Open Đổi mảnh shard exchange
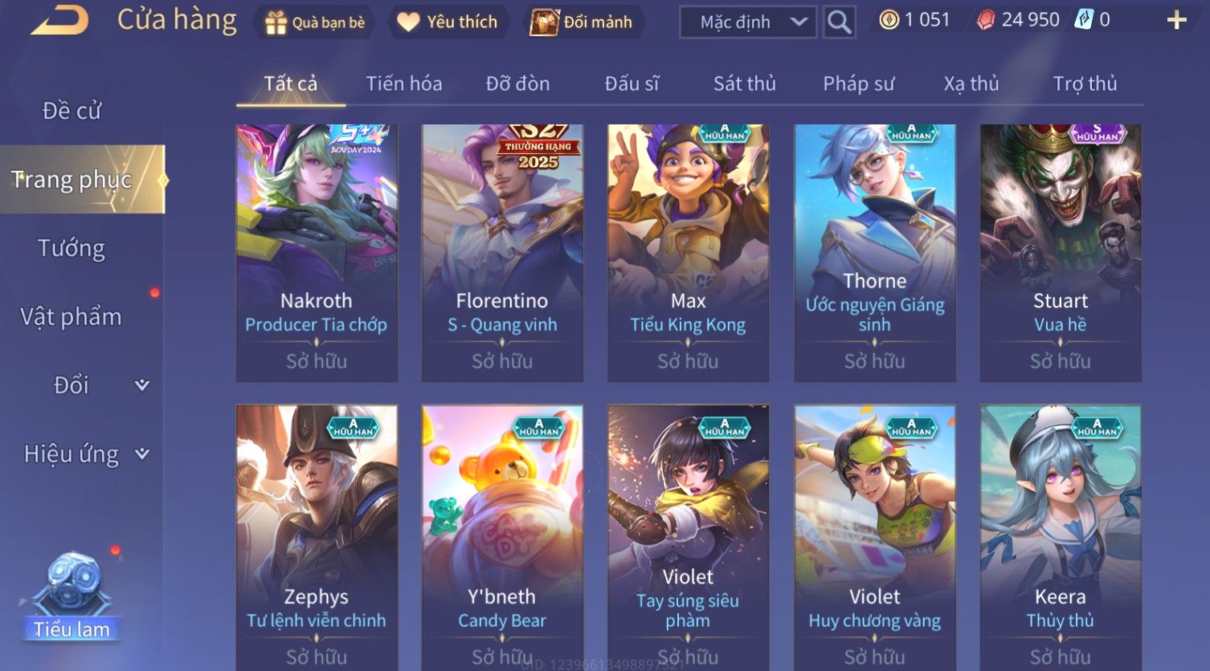Image resolution: width=1210 pixels, height=671 pixels. [544, 22]
